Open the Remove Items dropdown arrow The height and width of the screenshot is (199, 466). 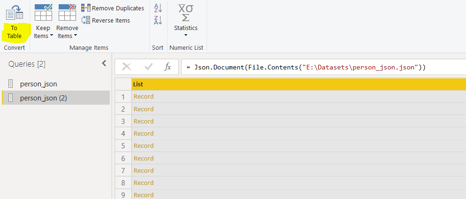pyautogui.click(x=75, y=36)
